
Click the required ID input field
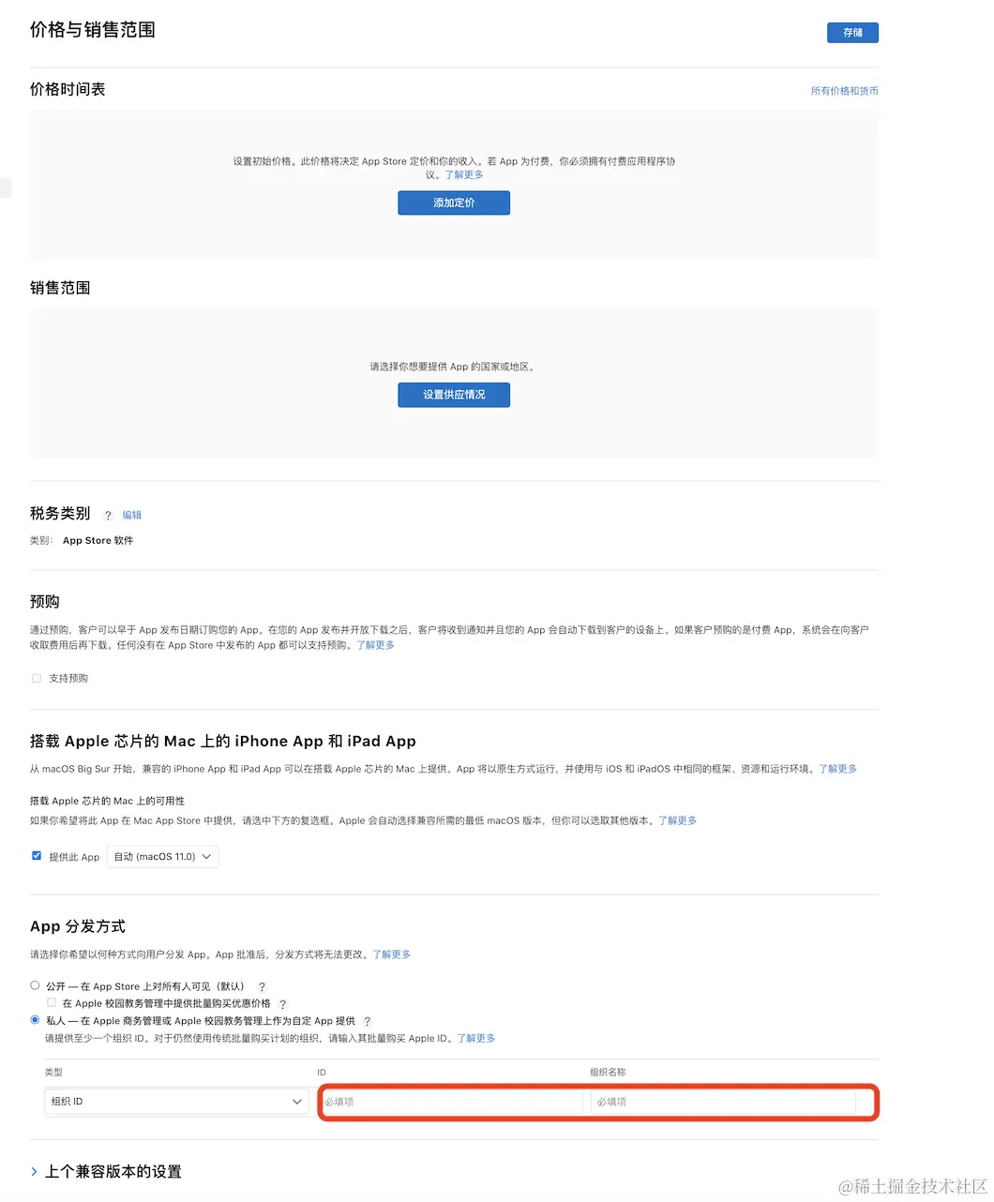450,1102
